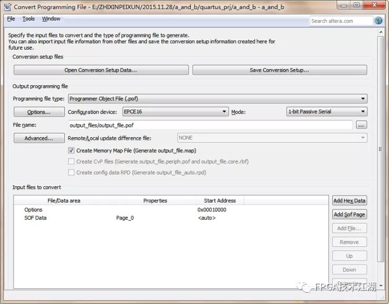Click the Properties column header
The height and width of the screenshot is (304, 389).
[156, 201]
